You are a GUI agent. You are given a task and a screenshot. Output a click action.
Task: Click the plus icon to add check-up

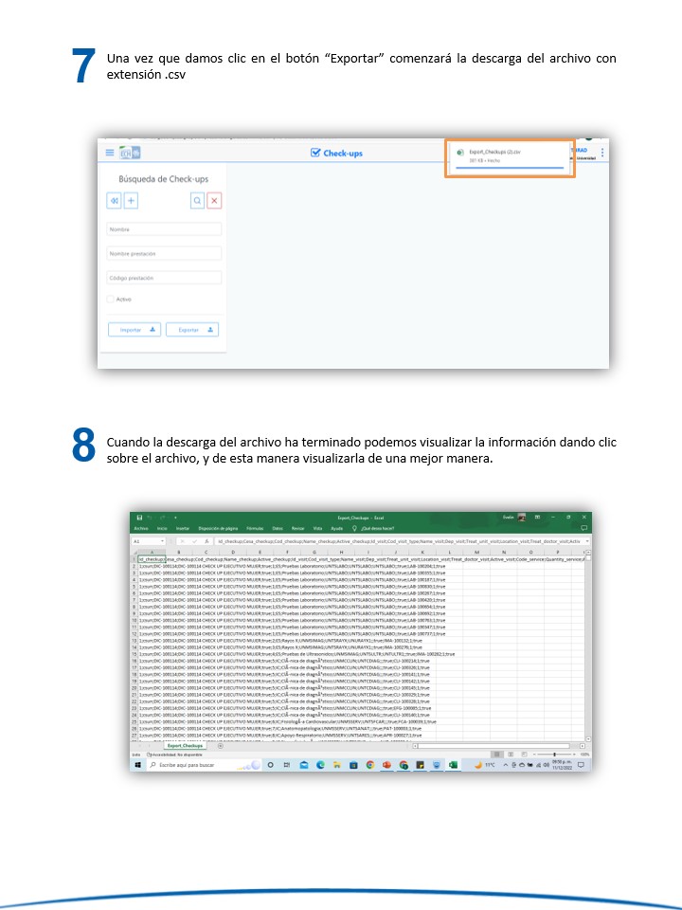(131, 200)
